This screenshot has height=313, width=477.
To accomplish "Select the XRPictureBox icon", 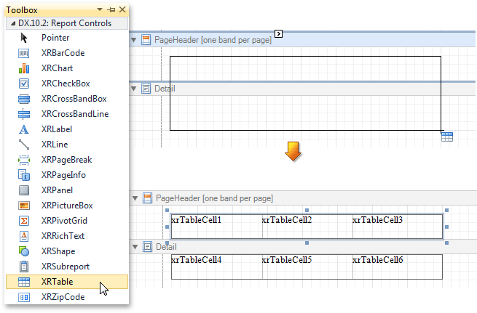I will (x=24, y=206).
